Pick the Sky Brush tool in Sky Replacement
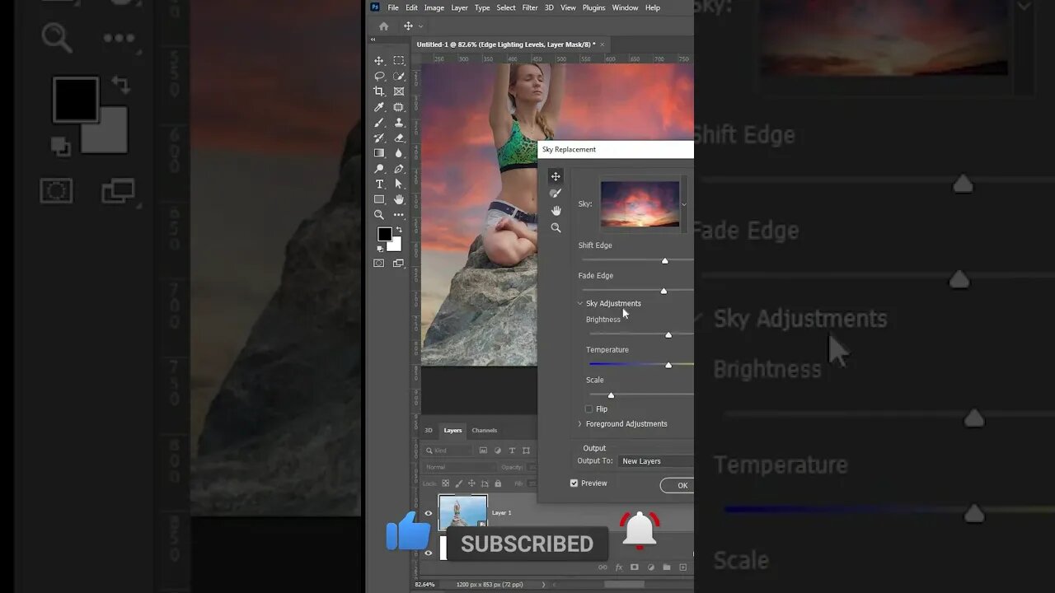The width and height of the screenshot is (1055, 593). 556,194
